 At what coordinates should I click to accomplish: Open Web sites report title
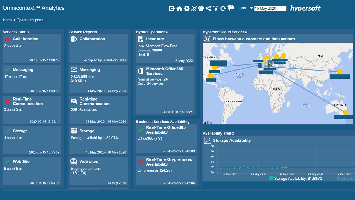coord(89,162)
